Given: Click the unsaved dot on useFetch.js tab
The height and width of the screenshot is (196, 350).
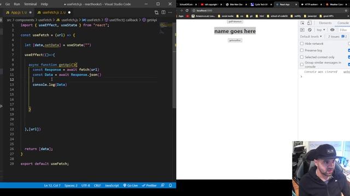Looking at the screenshot, I should [x=69, y=13].
